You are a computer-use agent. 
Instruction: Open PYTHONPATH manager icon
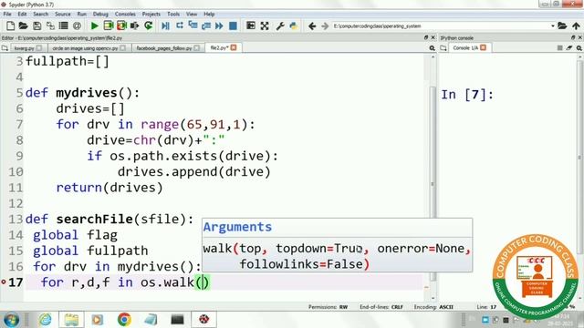(x=294, y=26)
